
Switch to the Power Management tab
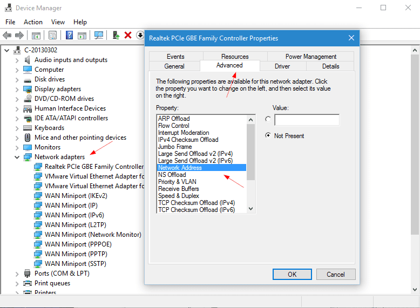[311, 57]
